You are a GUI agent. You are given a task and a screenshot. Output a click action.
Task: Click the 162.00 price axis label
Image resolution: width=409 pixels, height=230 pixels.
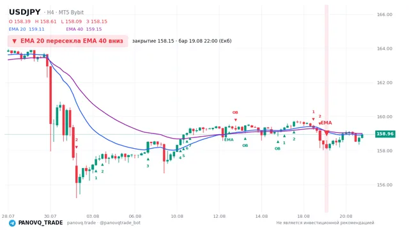[x=385, y=82]
